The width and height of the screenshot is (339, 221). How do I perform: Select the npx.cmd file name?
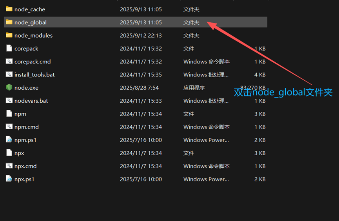pos(25,166)
